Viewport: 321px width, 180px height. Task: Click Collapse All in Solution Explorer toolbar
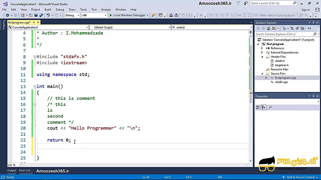[x=297, y=28]
